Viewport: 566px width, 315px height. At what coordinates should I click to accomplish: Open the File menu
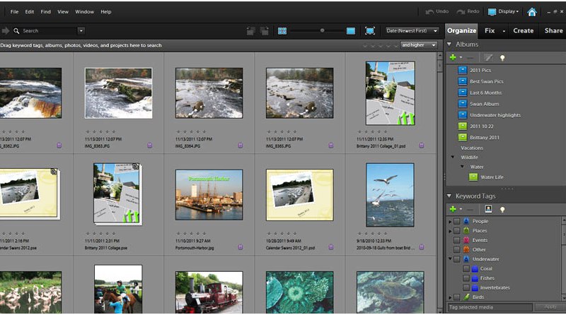[x=14, y=12]
